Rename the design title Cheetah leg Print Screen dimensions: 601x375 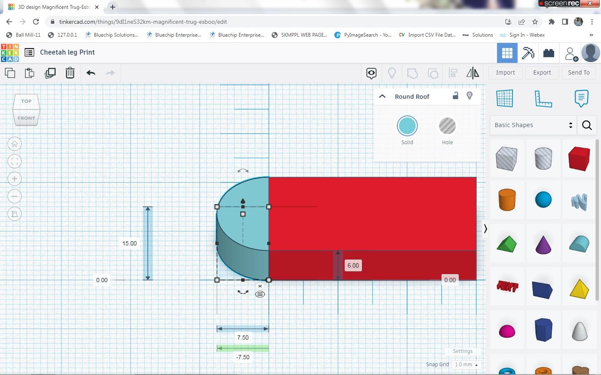[67, 52]
